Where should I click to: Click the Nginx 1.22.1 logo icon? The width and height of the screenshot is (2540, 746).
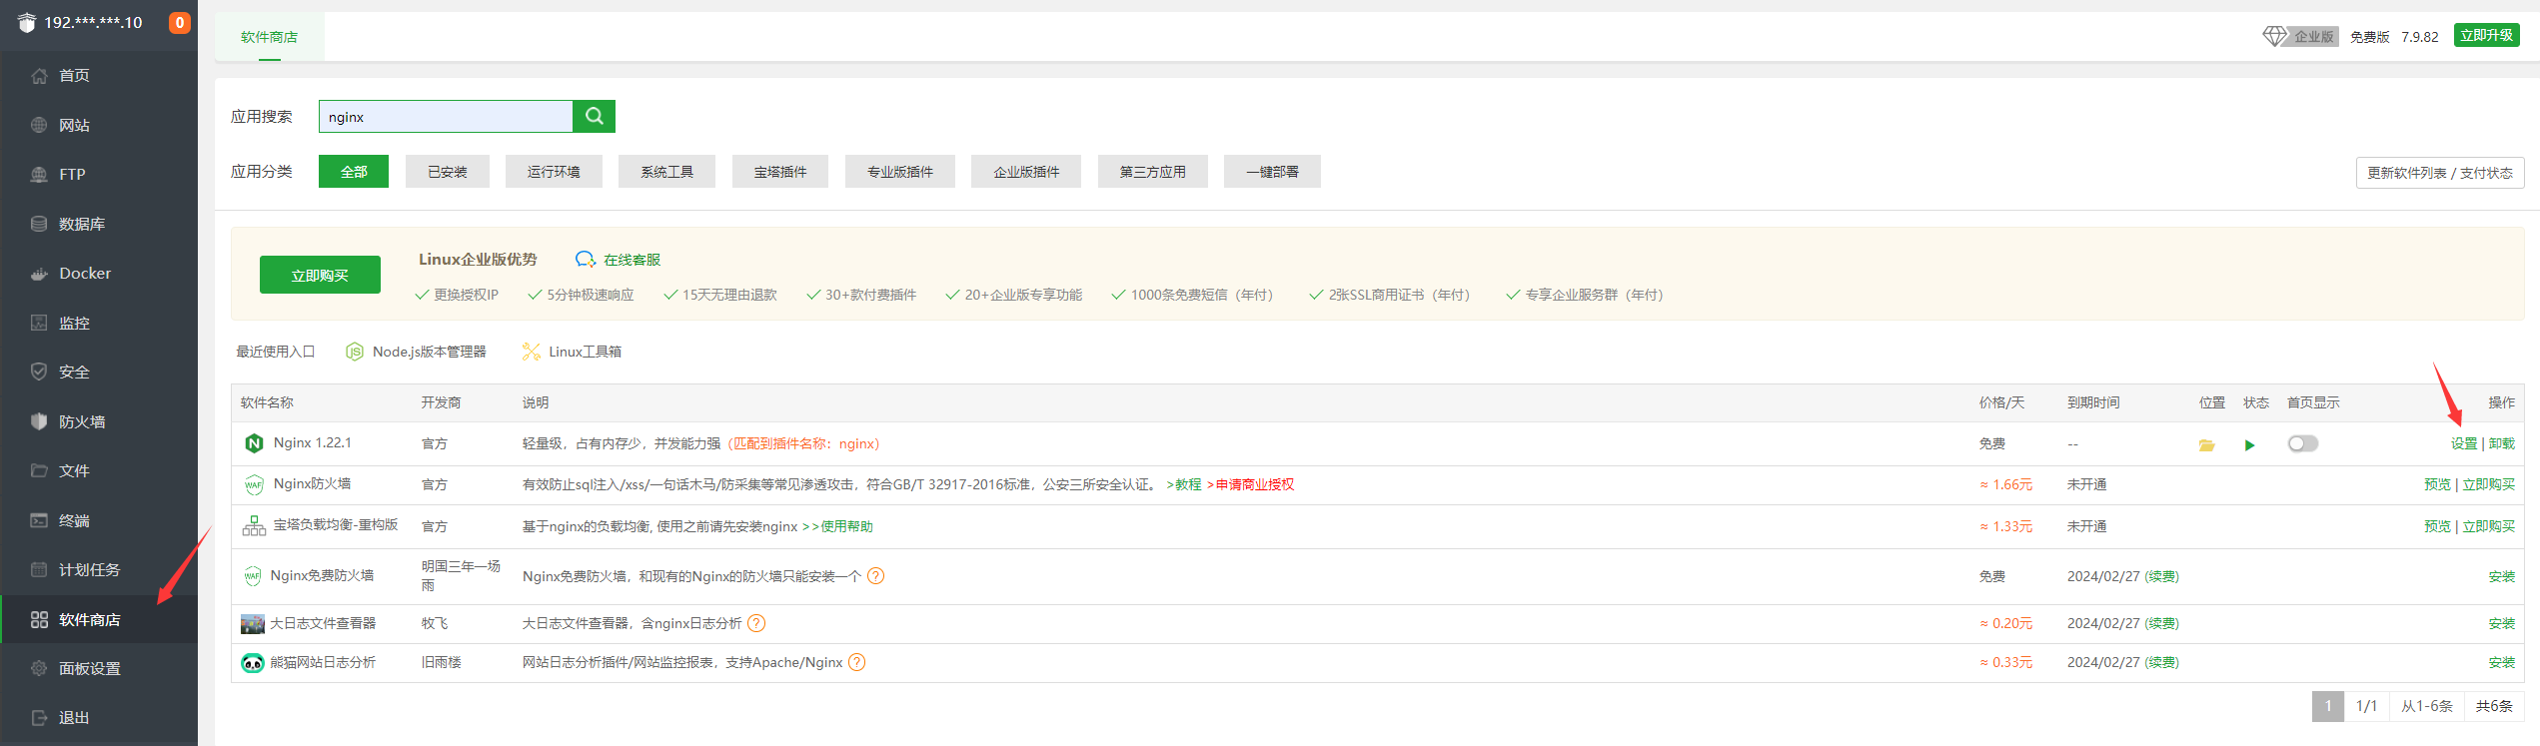[254, 443]
